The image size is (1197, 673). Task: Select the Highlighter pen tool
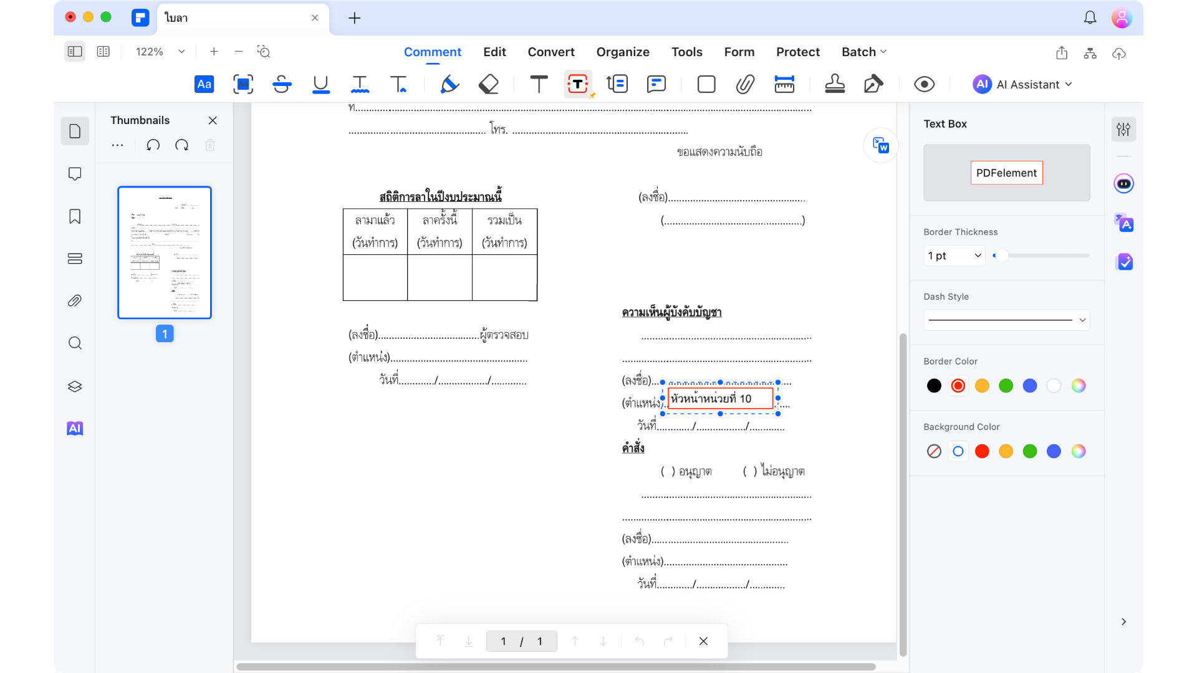(449, 84)
